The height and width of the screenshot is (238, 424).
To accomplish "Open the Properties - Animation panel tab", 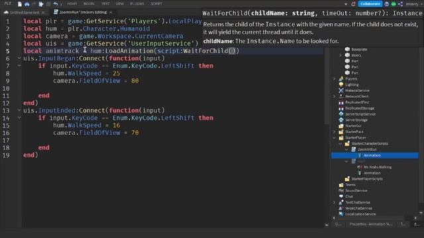I will click(371, 224).
